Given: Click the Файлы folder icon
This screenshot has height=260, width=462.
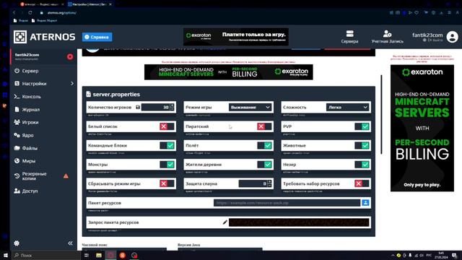Looking at the screenshot, I should pyautogui.click(x=17, y=148).
